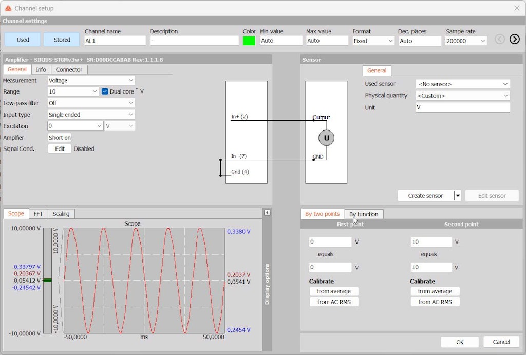526x355 pixels.
Task: Click the Description input field
Action: click(194, 41)
